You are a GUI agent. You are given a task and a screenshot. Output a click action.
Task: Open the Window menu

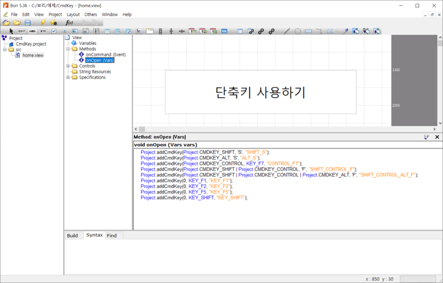110,14
